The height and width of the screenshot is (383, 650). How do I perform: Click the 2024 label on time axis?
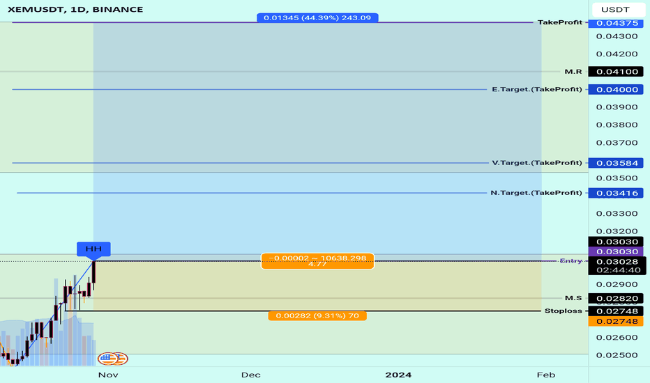point(398,375)
